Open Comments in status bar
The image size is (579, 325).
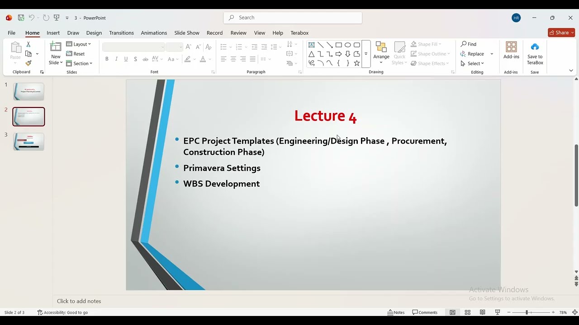[425, 312]
